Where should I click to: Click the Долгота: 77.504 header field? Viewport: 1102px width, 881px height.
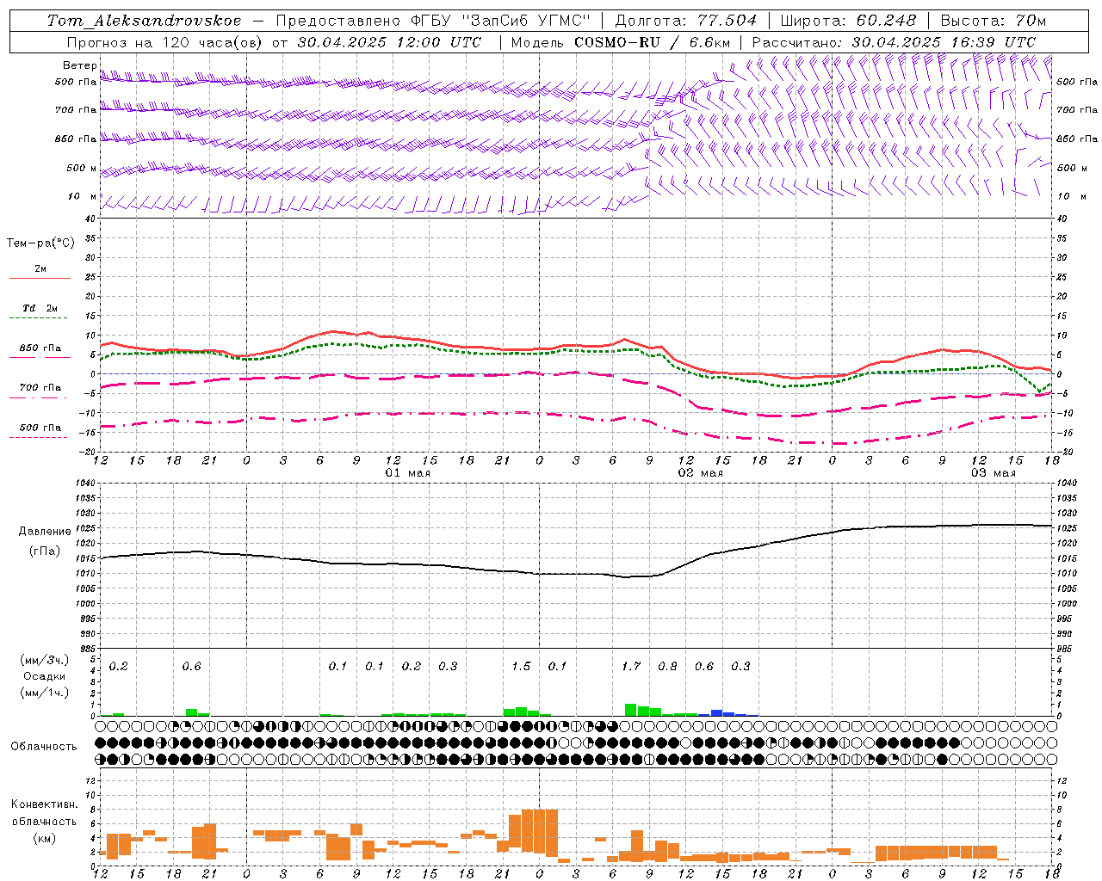coord(686,21)
